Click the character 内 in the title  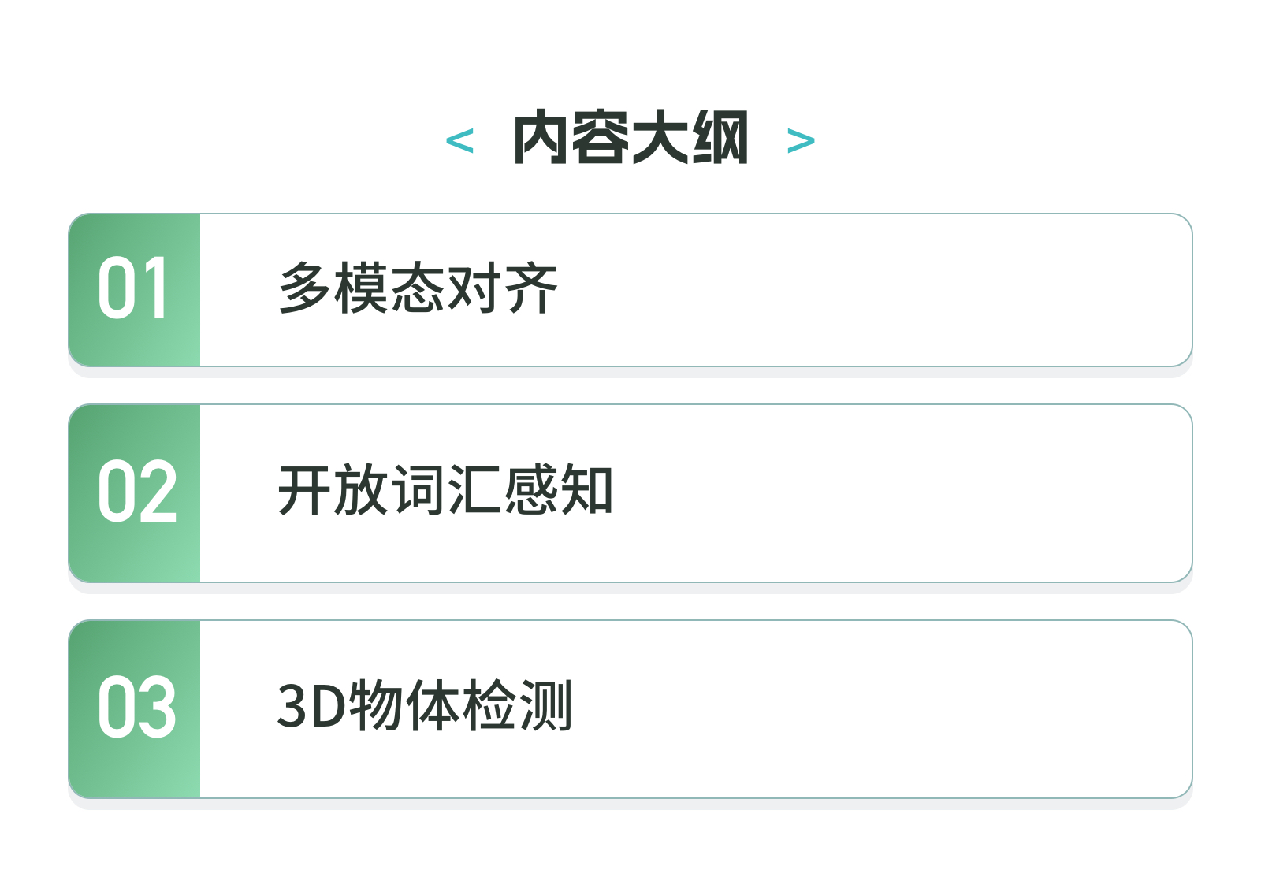coord(541,138)
